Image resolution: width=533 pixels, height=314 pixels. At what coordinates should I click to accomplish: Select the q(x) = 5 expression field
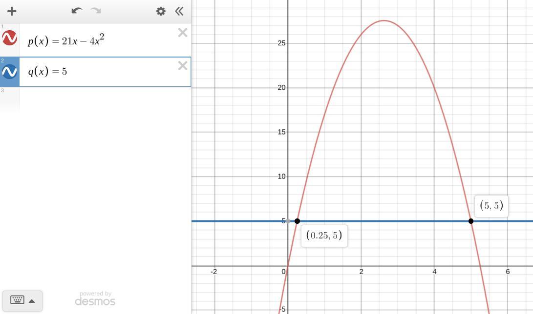pyautogui.click(x=105, y=72)
